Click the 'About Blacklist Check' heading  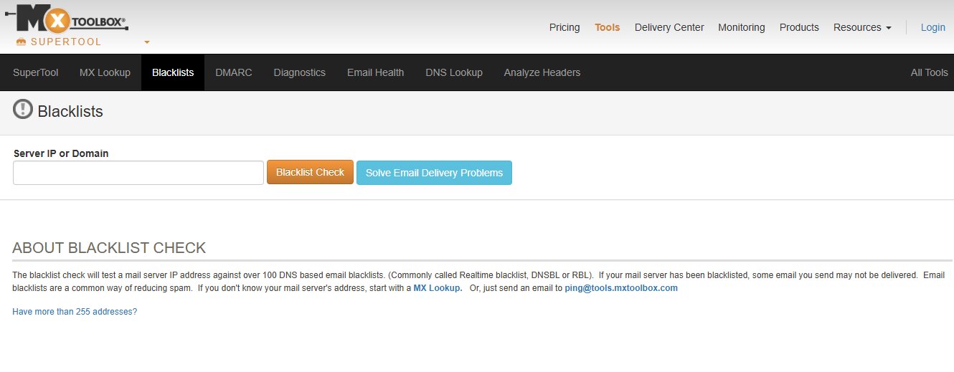[x=109, y=248]
